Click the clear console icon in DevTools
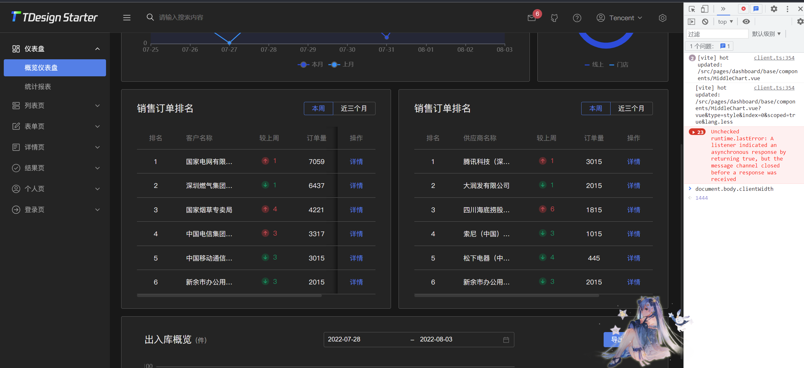Image resolution: width=804 pixels, height=368 pixels. pos(705,21)
